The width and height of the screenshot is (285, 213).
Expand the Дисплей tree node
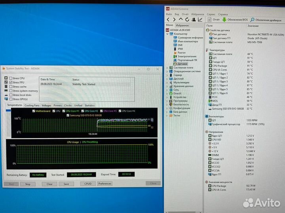click(167, 79)
